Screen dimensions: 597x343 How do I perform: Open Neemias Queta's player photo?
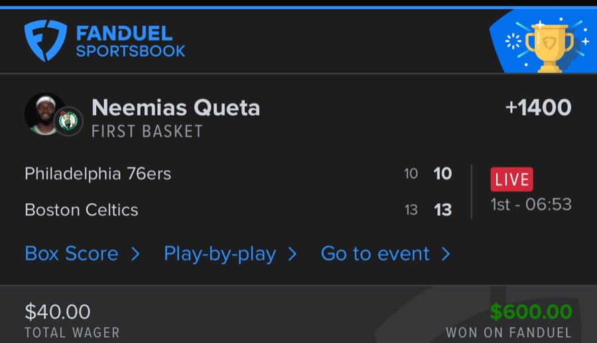[44, 113]
